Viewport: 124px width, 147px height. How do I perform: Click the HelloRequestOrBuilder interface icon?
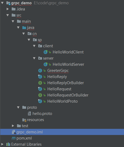click(40, 95)
